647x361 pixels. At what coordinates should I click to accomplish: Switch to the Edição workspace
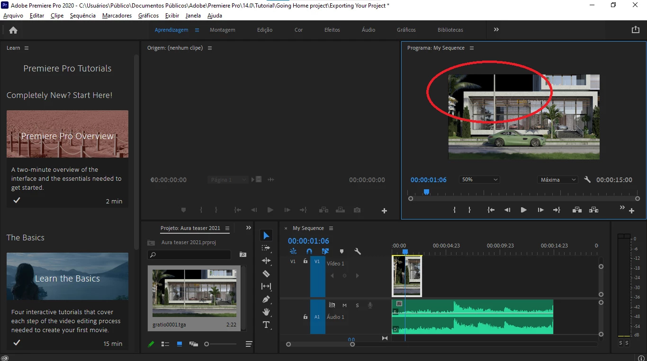pos(265,30)
